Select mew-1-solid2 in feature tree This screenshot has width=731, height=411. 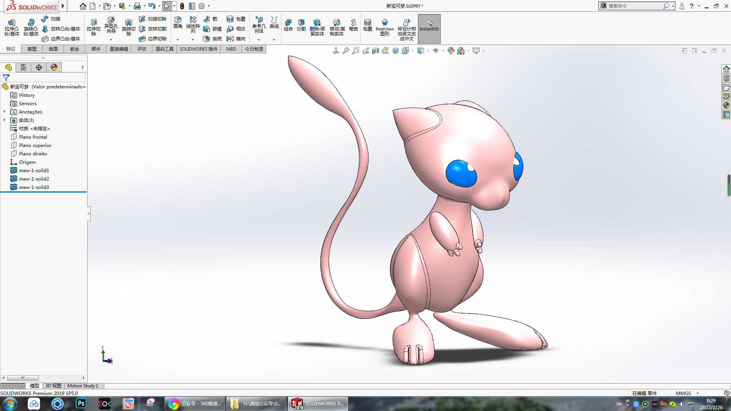click(x=34, y=179)
